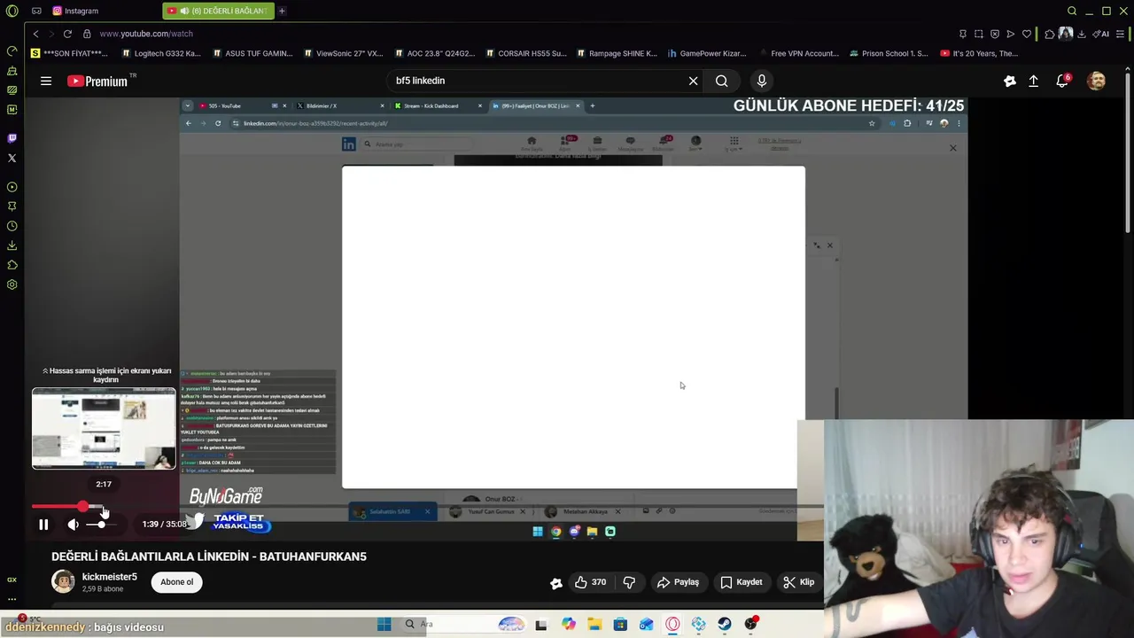The height and width of the screenshot is (638, 1134).
Task: Click the send/flow arrow icon in address bar
Action: [x=1011, y=34]
